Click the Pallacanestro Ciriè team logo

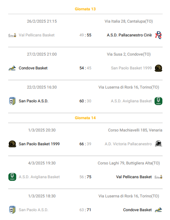(158, 35)
